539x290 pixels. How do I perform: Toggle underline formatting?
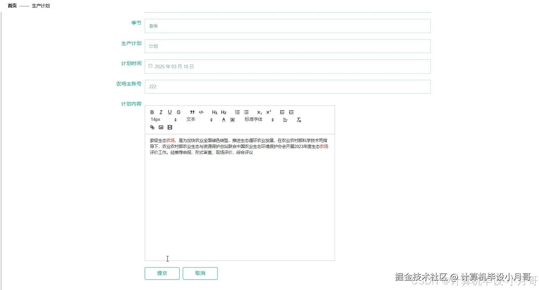pyautogui.click(x=170, y=112)
